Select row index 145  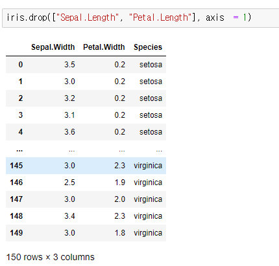click(x=16, y=166)
